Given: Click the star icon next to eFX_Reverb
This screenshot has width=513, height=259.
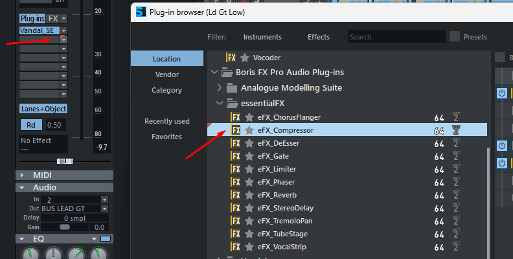Looking at the screenshot, I should coord(249,195).
